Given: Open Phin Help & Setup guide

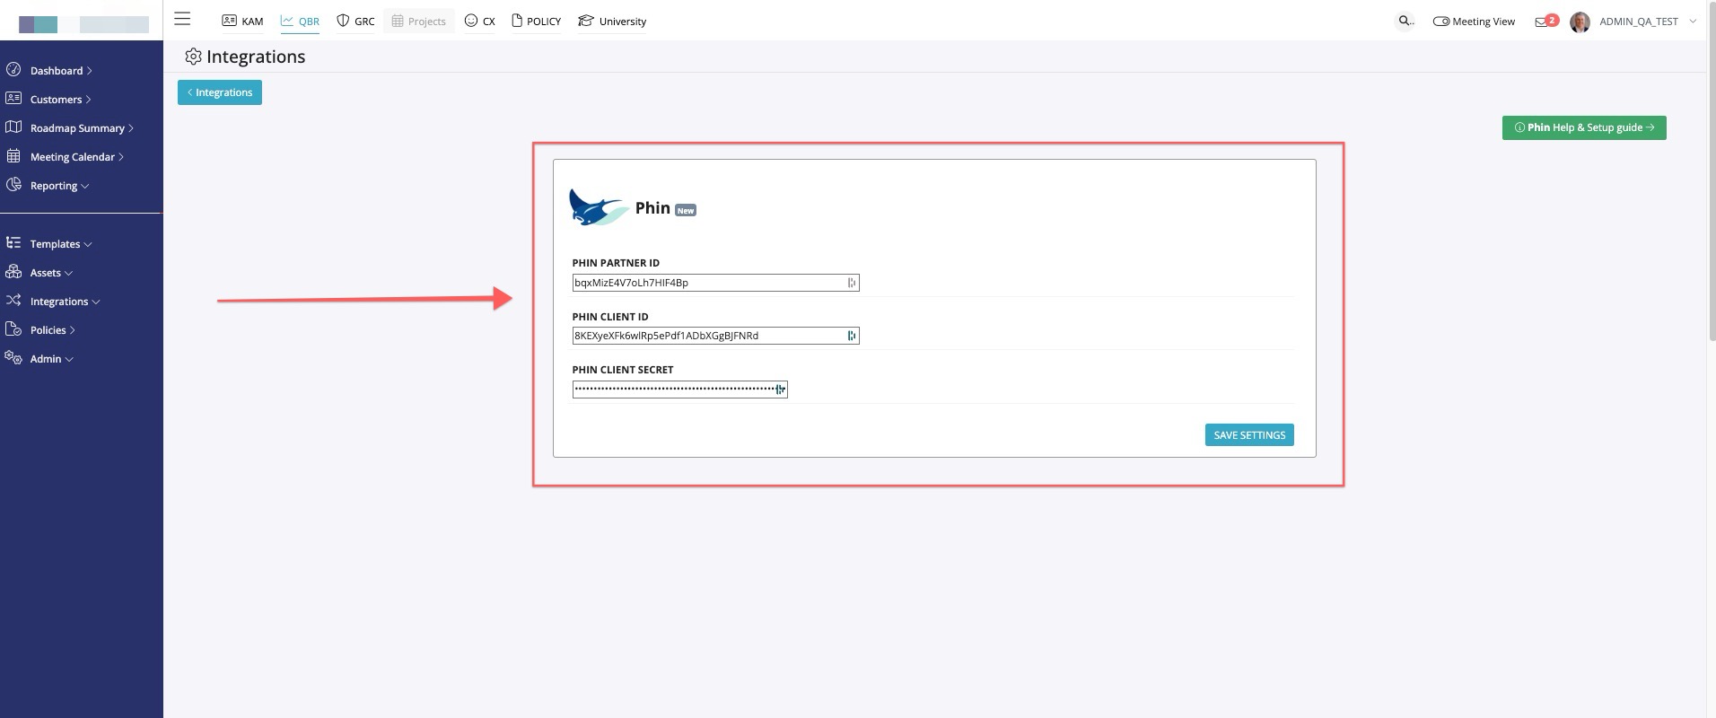Looking at the screenshot, I should pyautogui.click(x=1584, y=127).
